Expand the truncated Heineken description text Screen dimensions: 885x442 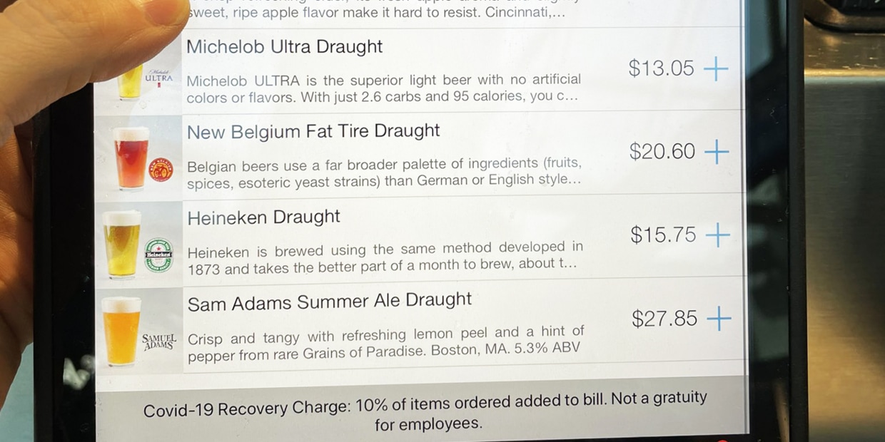385,257
